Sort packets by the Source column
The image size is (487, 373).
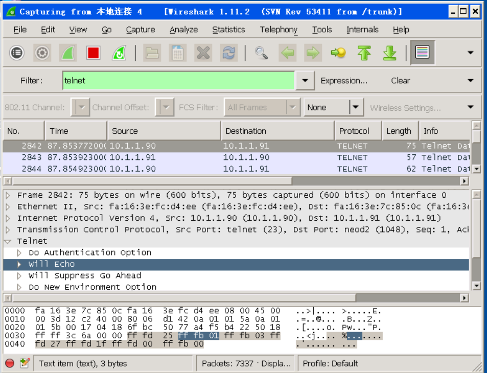[164, 131]
